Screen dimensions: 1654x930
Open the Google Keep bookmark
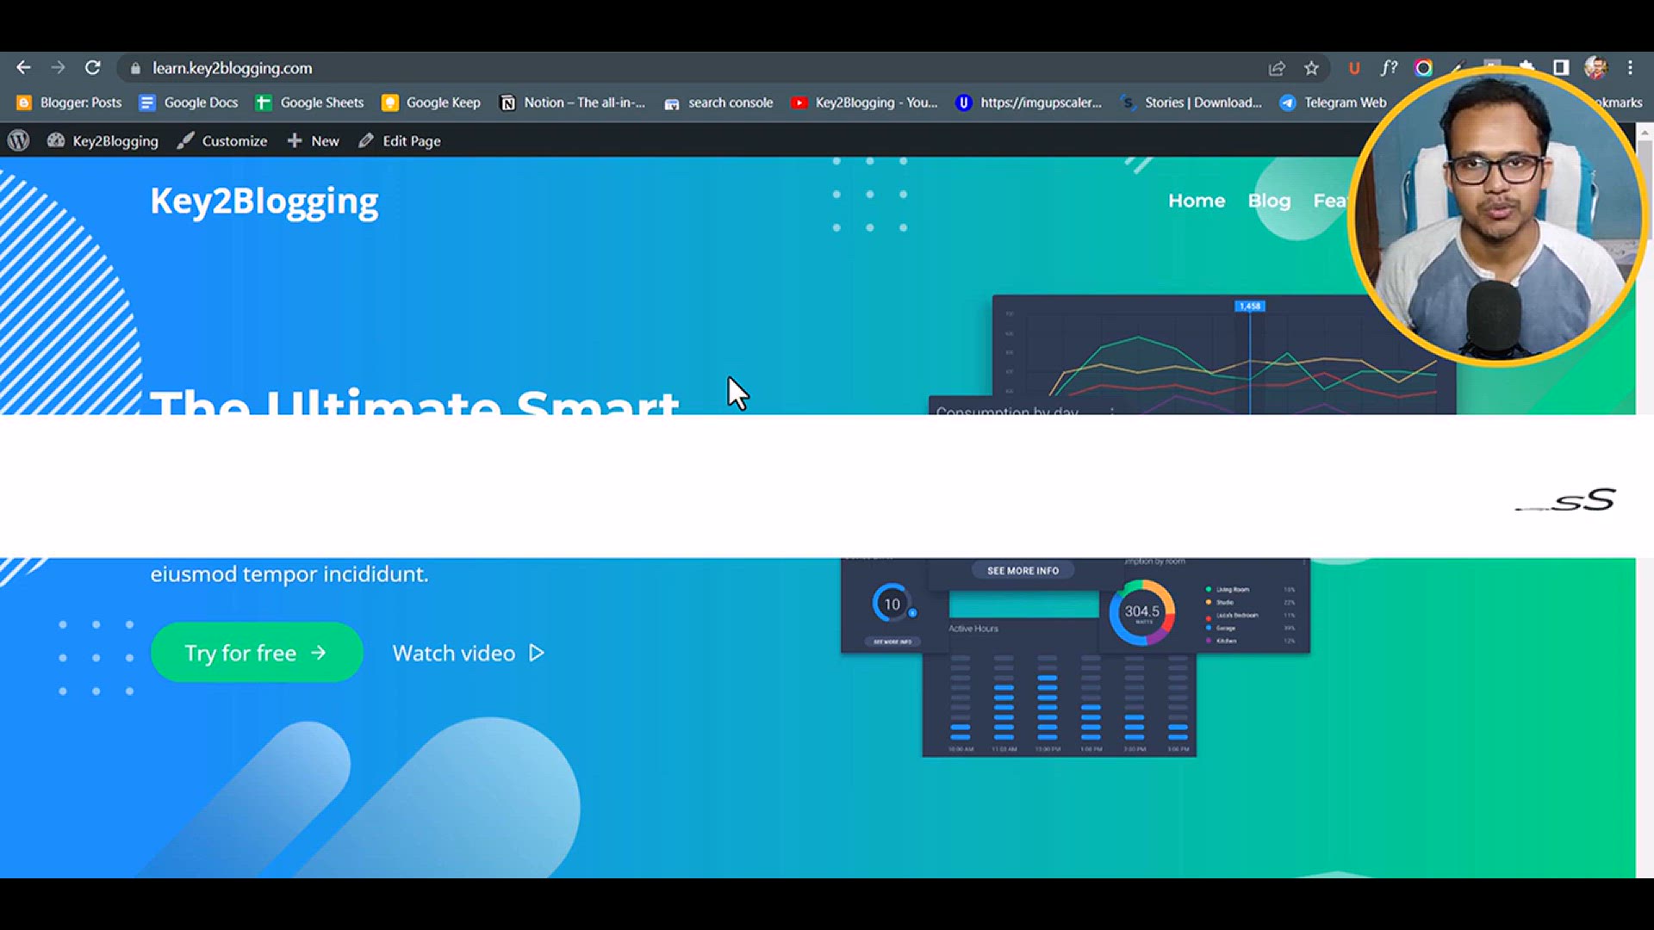click(431, 102)
